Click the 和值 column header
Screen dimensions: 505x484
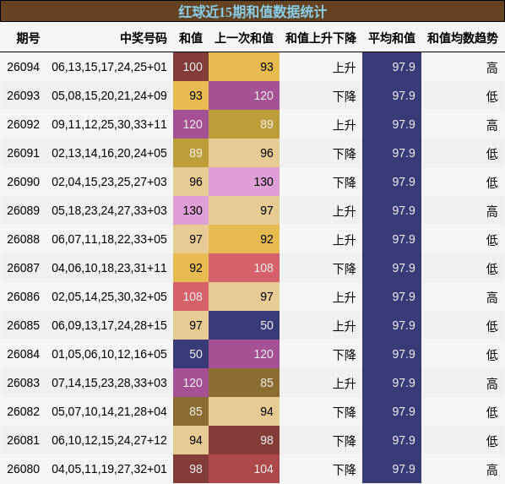(191, 38)
